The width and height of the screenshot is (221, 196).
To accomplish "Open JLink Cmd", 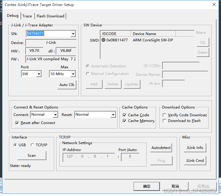I will pos(195,161).
